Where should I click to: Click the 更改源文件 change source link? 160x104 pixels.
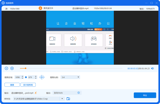(x=48, y=8)
